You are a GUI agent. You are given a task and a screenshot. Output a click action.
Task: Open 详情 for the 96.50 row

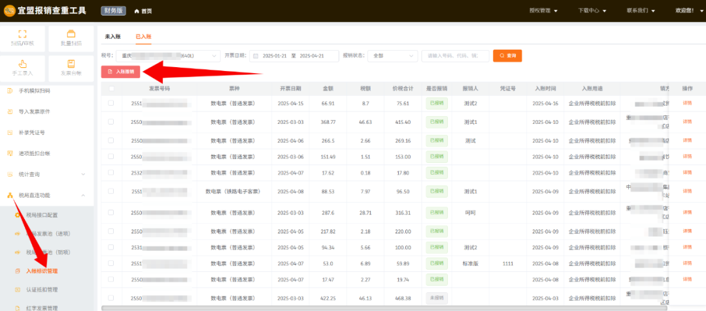[687, 191]
